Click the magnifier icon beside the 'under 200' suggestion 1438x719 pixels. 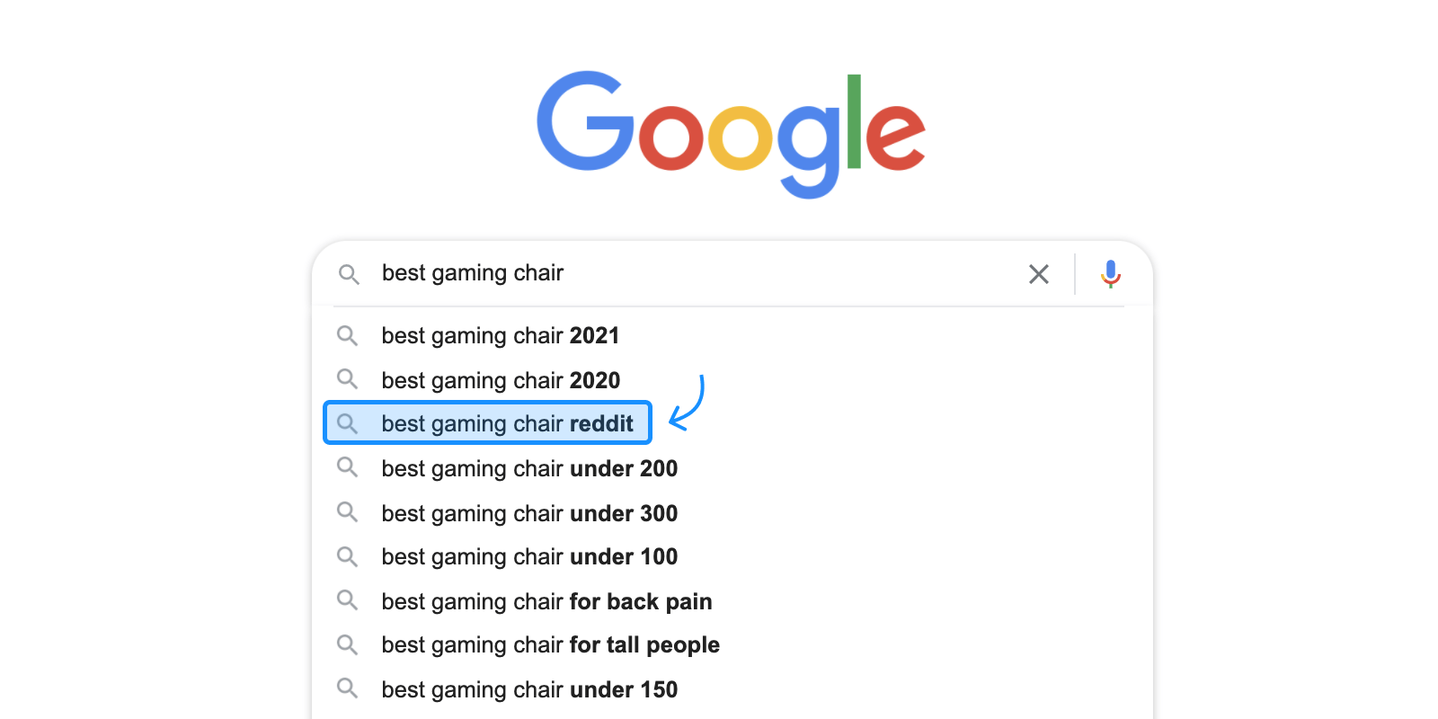347,467
